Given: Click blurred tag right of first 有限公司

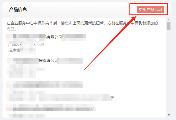Looking at the screenshot, I should point(74,38).
